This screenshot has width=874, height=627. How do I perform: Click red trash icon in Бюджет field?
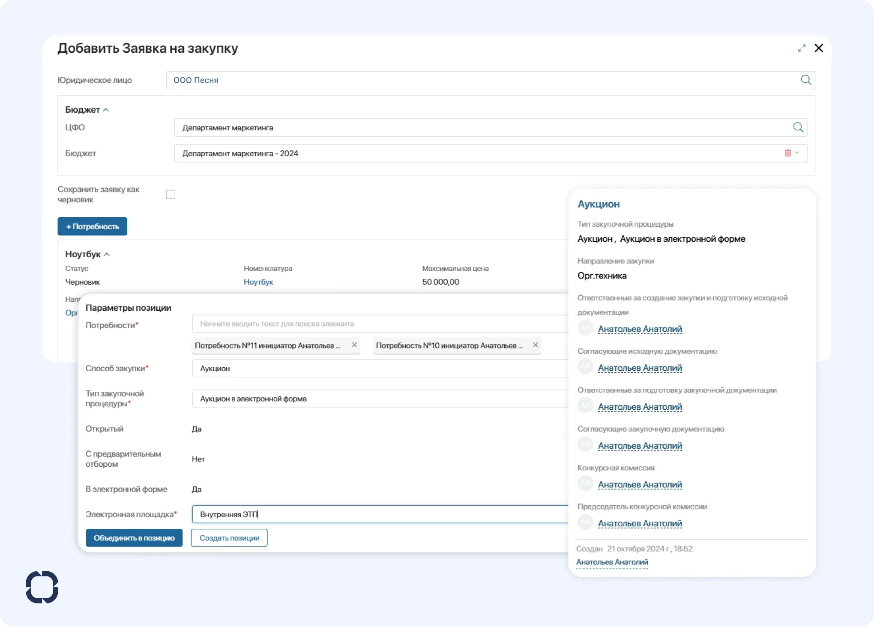tap(787, 153)
